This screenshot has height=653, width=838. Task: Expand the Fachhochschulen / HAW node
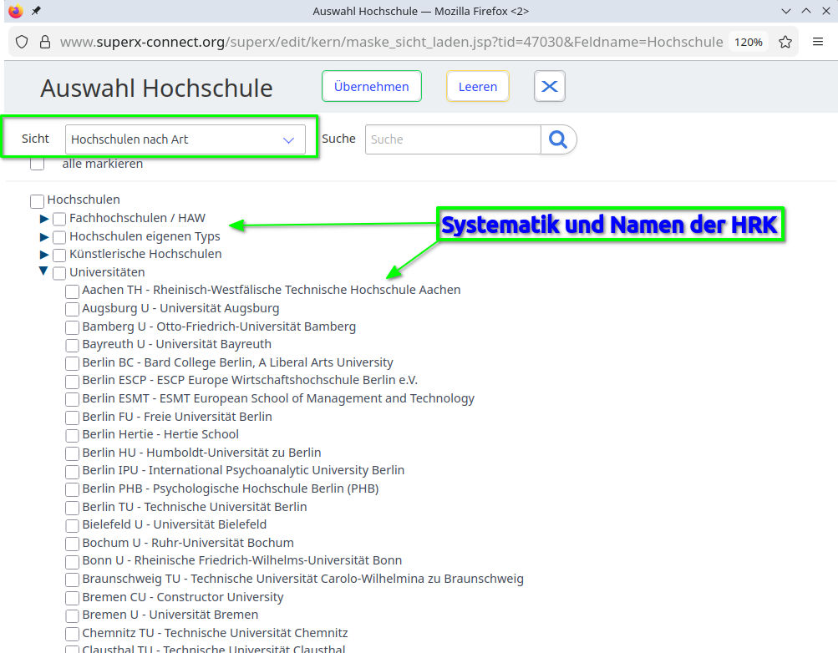(44, 219)
